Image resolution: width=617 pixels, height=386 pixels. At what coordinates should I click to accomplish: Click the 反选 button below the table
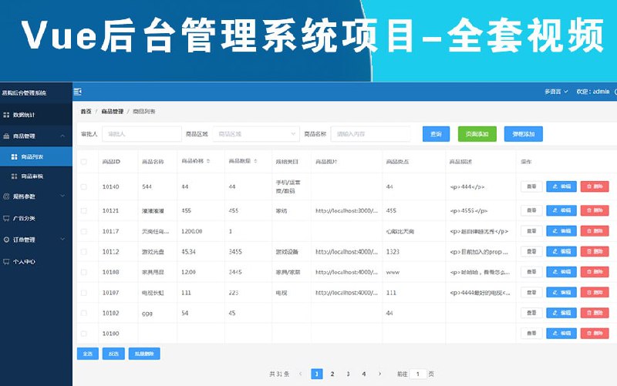point(113,354)
